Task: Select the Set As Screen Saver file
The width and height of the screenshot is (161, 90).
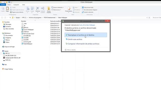Action: point(29,34)
